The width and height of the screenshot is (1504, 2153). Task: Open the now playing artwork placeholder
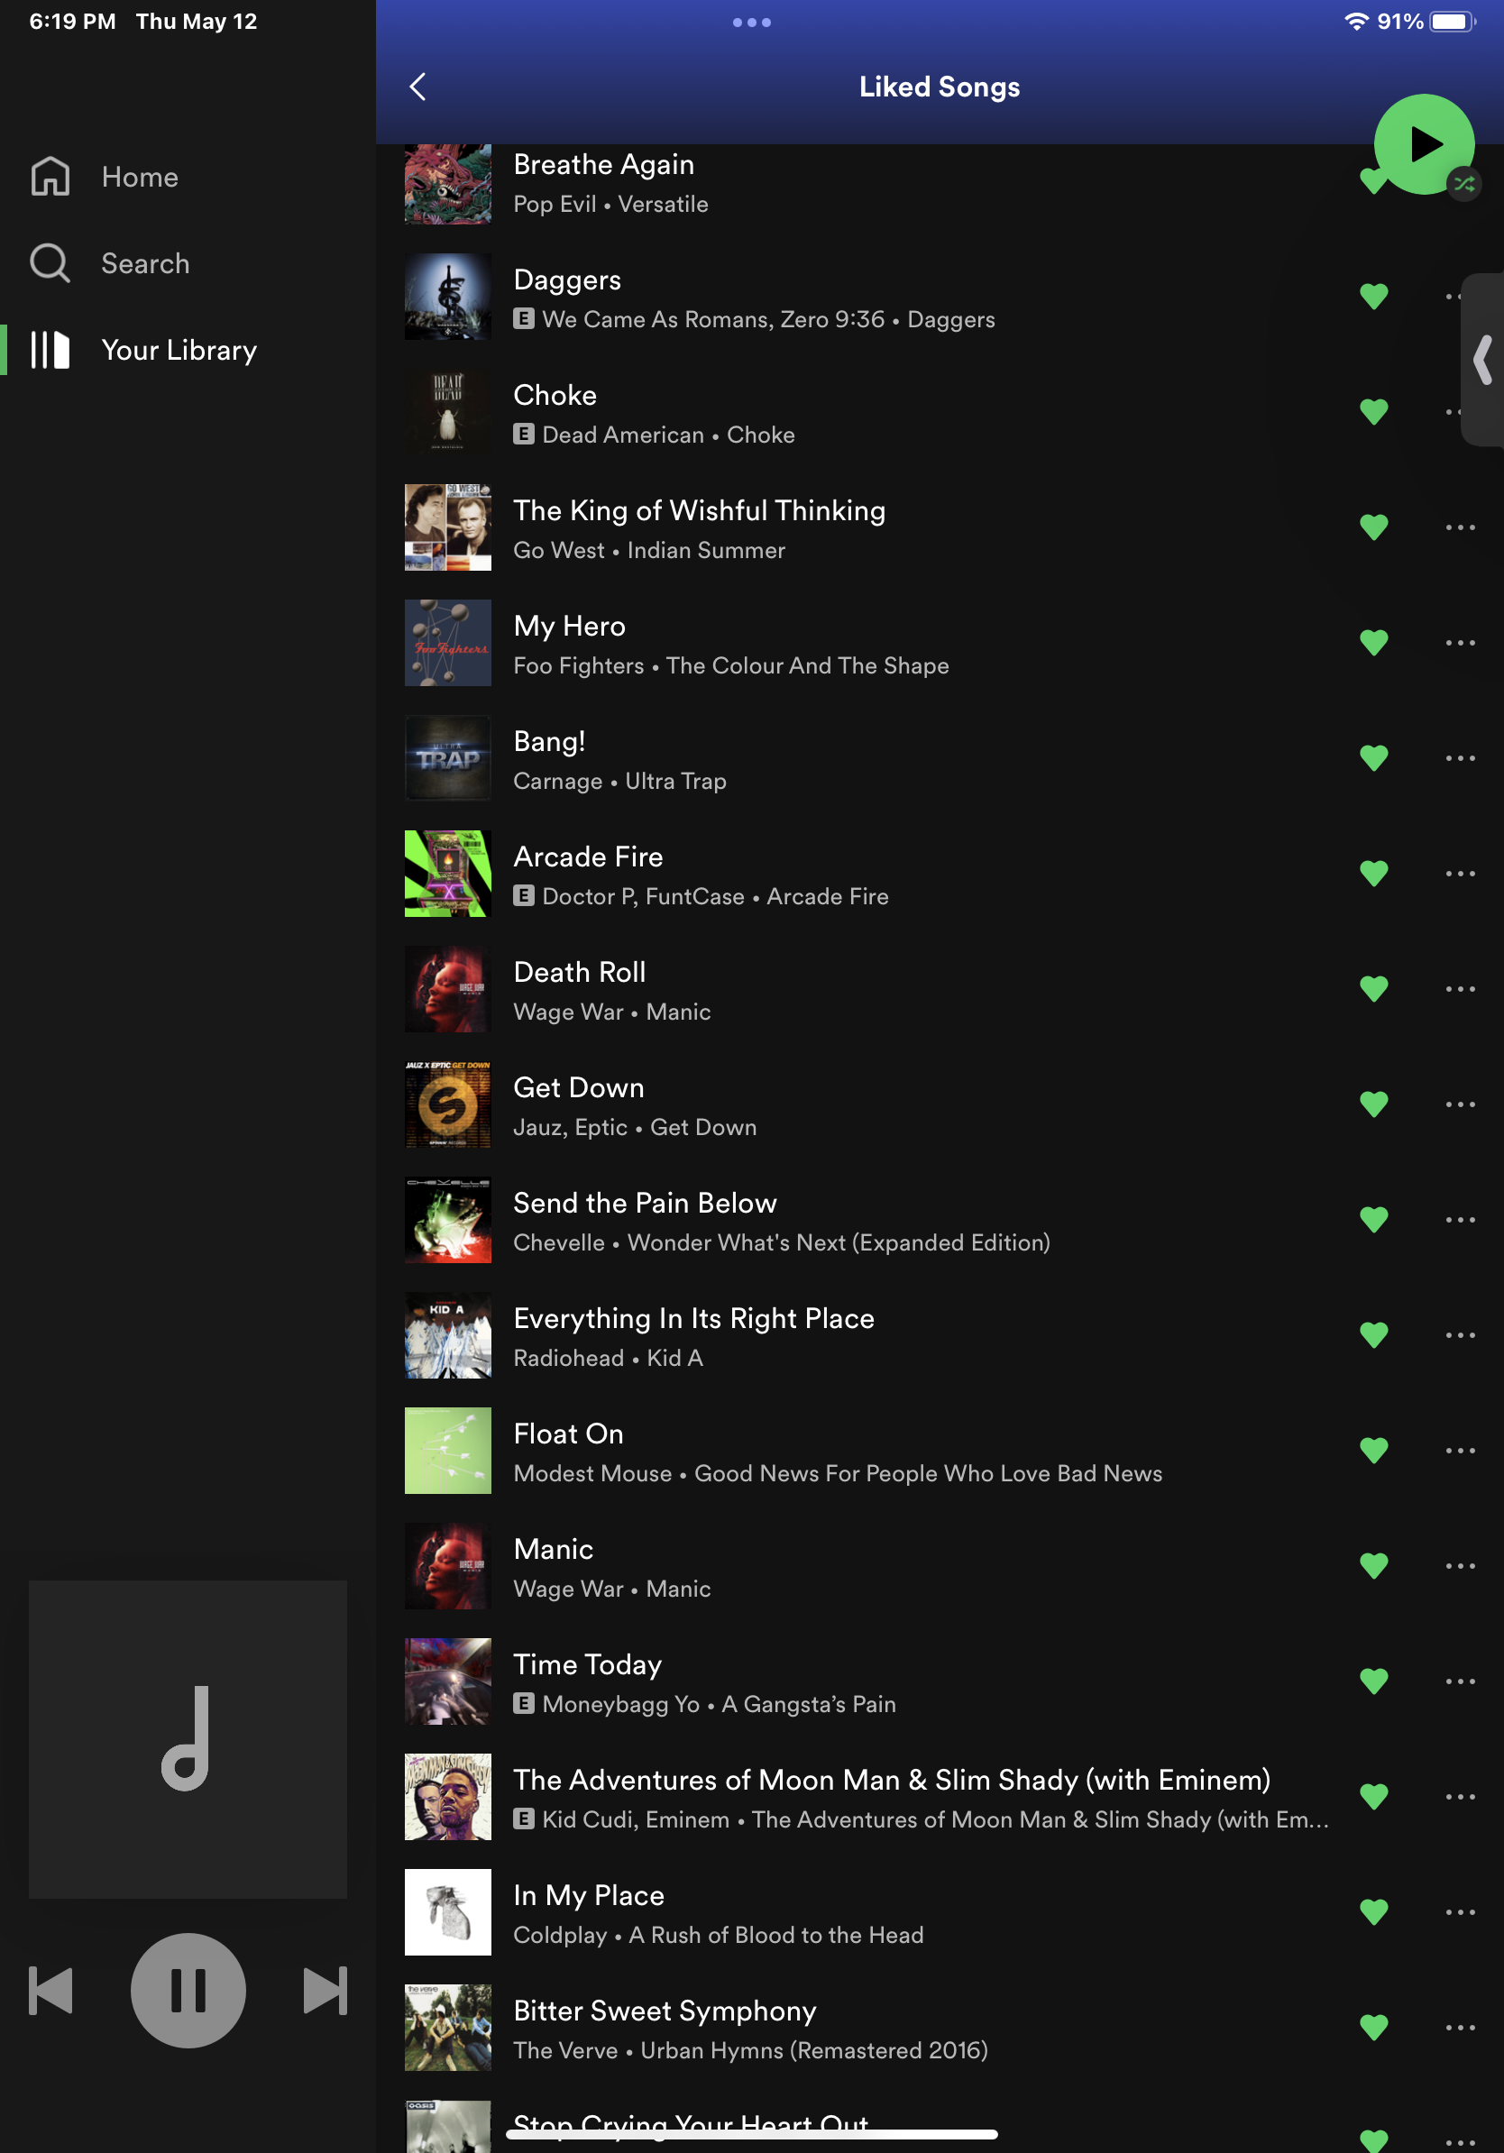pyautogui.click(x=188, y=1739)
